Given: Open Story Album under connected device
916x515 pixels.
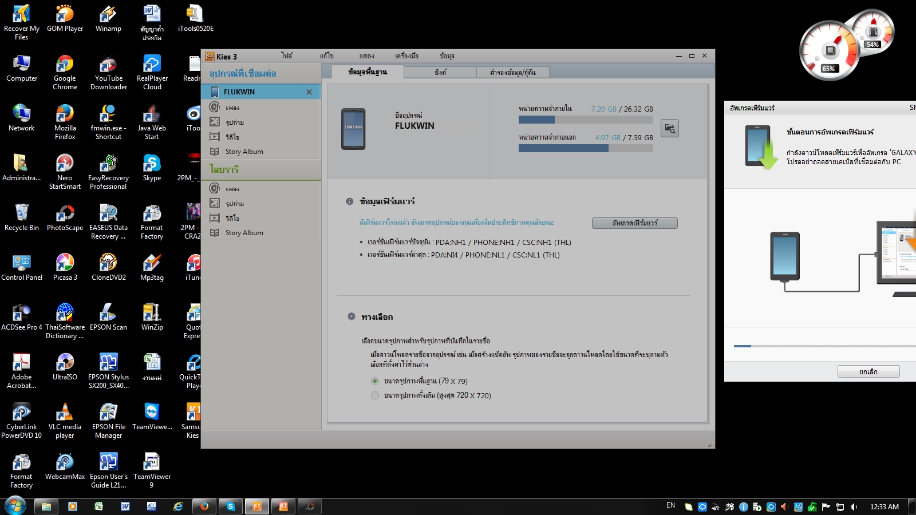Looking at the screenshot, I should [x=244, y=152].
